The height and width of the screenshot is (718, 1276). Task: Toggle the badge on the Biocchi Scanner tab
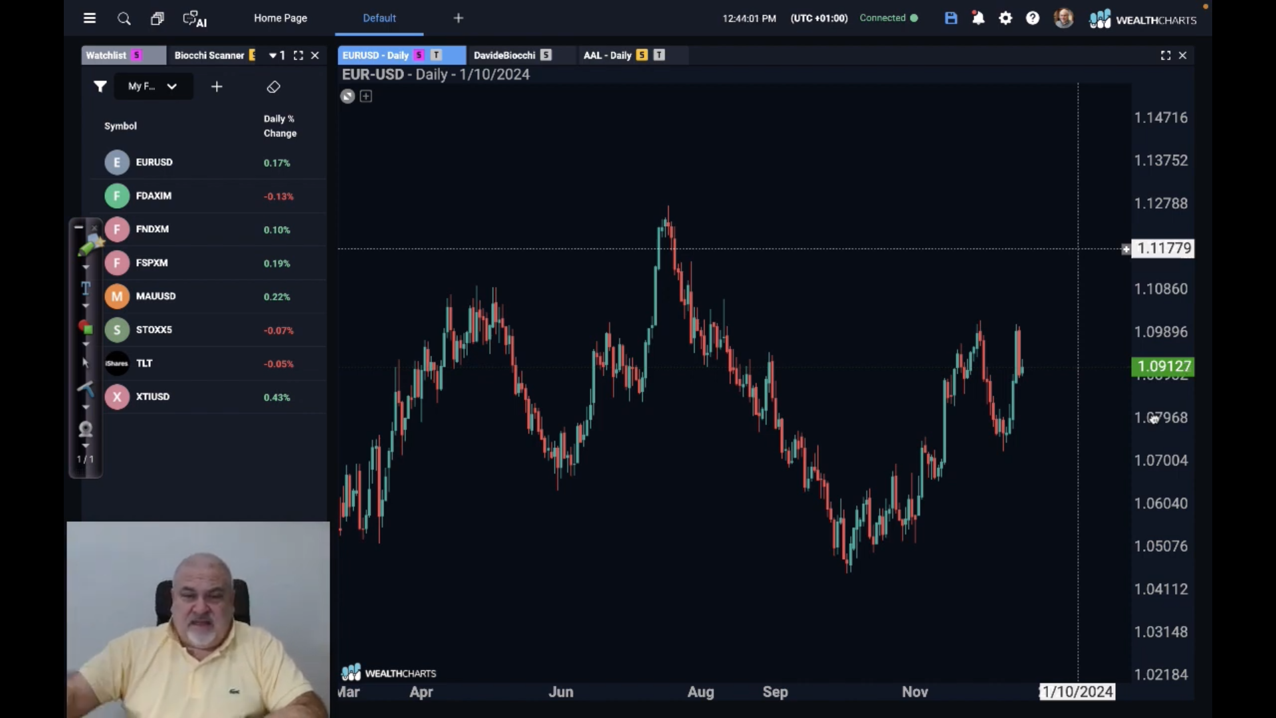click(x=252, y=55)
